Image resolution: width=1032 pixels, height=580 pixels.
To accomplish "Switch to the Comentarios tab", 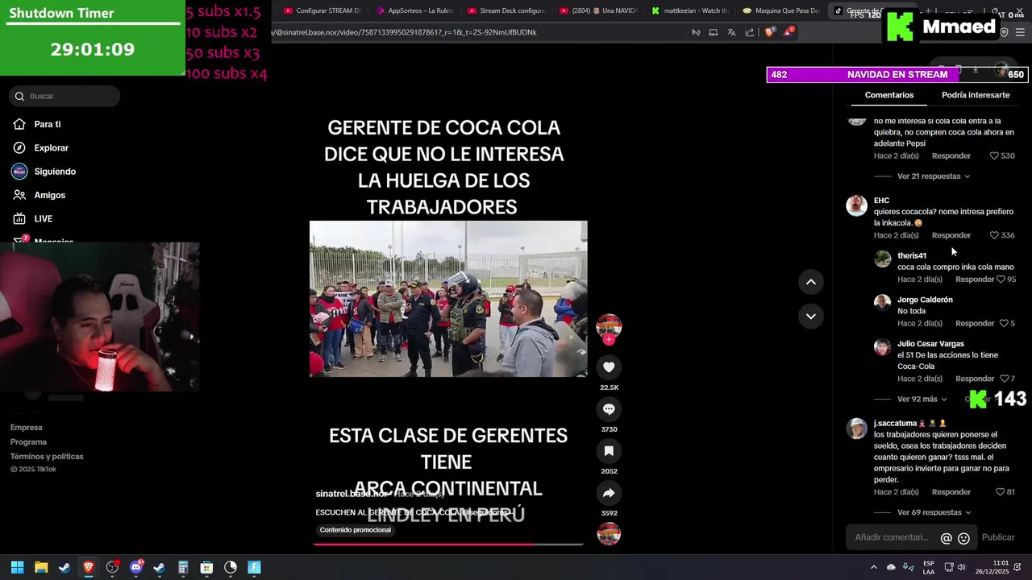I will pyautogui.click(x=889, y=95).
